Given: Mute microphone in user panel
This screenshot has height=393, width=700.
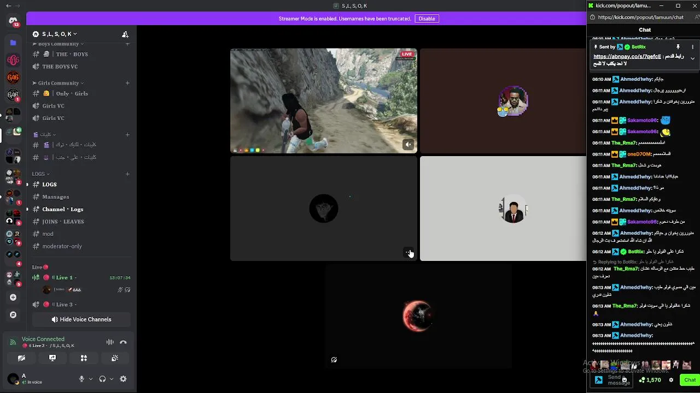Looking at the screenshot, I should (x=81, y=379).
